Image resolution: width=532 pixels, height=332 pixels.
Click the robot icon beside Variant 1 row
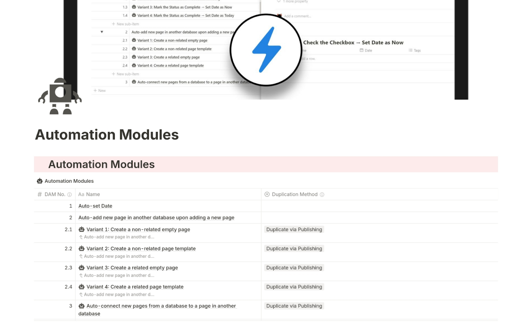(81, 229)
